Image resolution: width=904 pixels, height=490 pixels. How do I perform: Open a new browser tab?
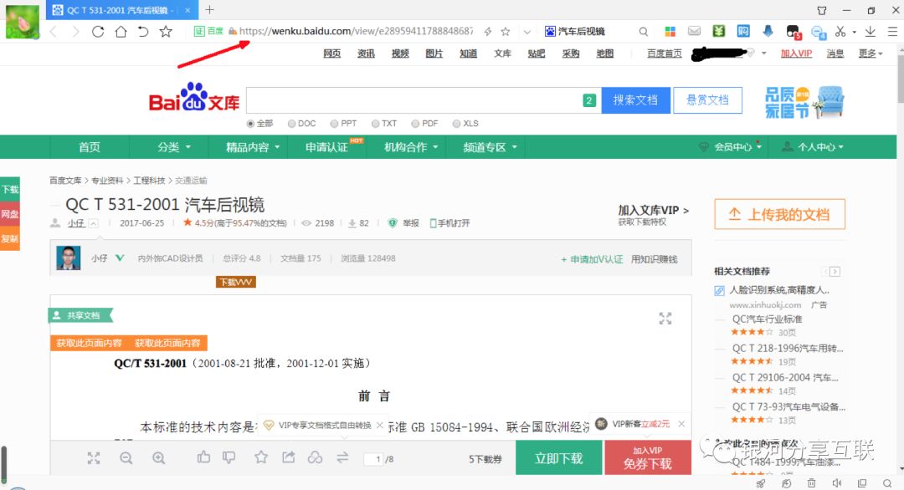tap(210, 10)
